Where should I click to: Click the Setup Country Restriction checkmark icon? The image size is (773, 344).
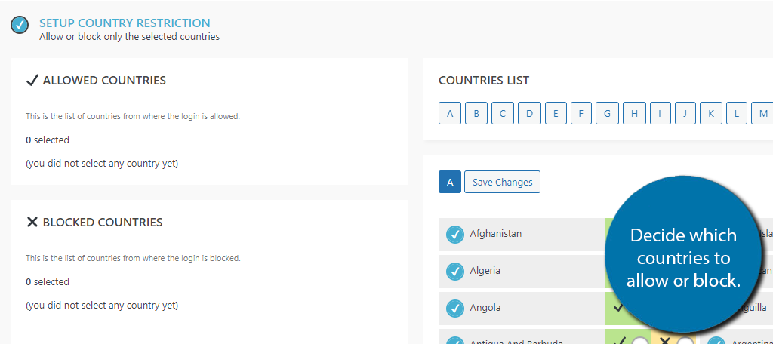pyautogui.click(x=20, y=25)
